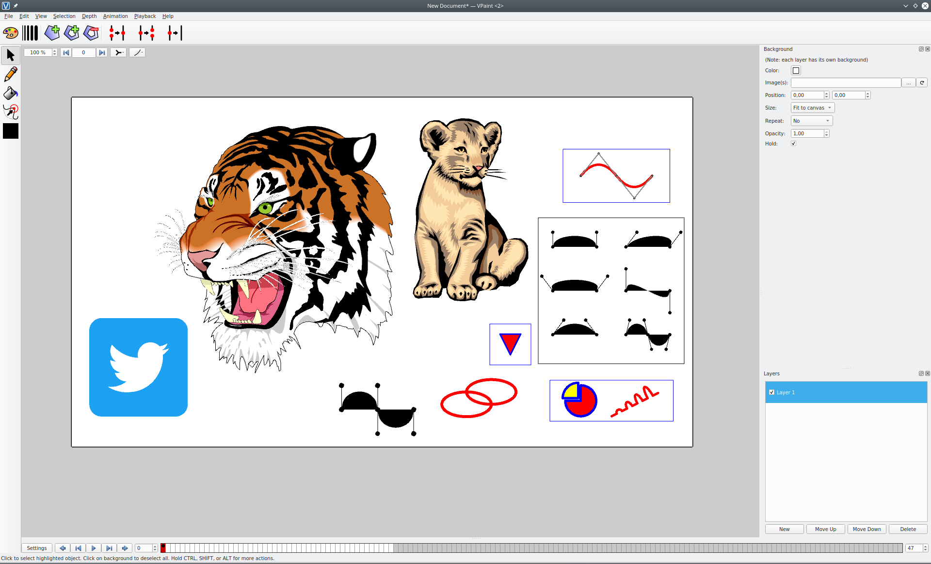Click the refresh background image icon
Screen dimensions: 931x564
(x=922, y=82)
